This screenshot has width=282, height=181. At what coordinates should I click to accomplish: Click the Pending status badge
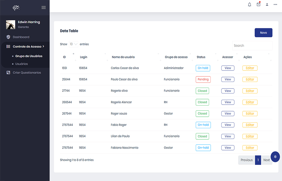click(x=203, y=79)
